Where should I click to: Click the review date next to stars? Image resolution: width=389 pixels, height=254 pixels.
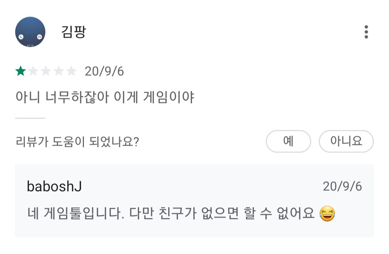(x=104, y=71)
